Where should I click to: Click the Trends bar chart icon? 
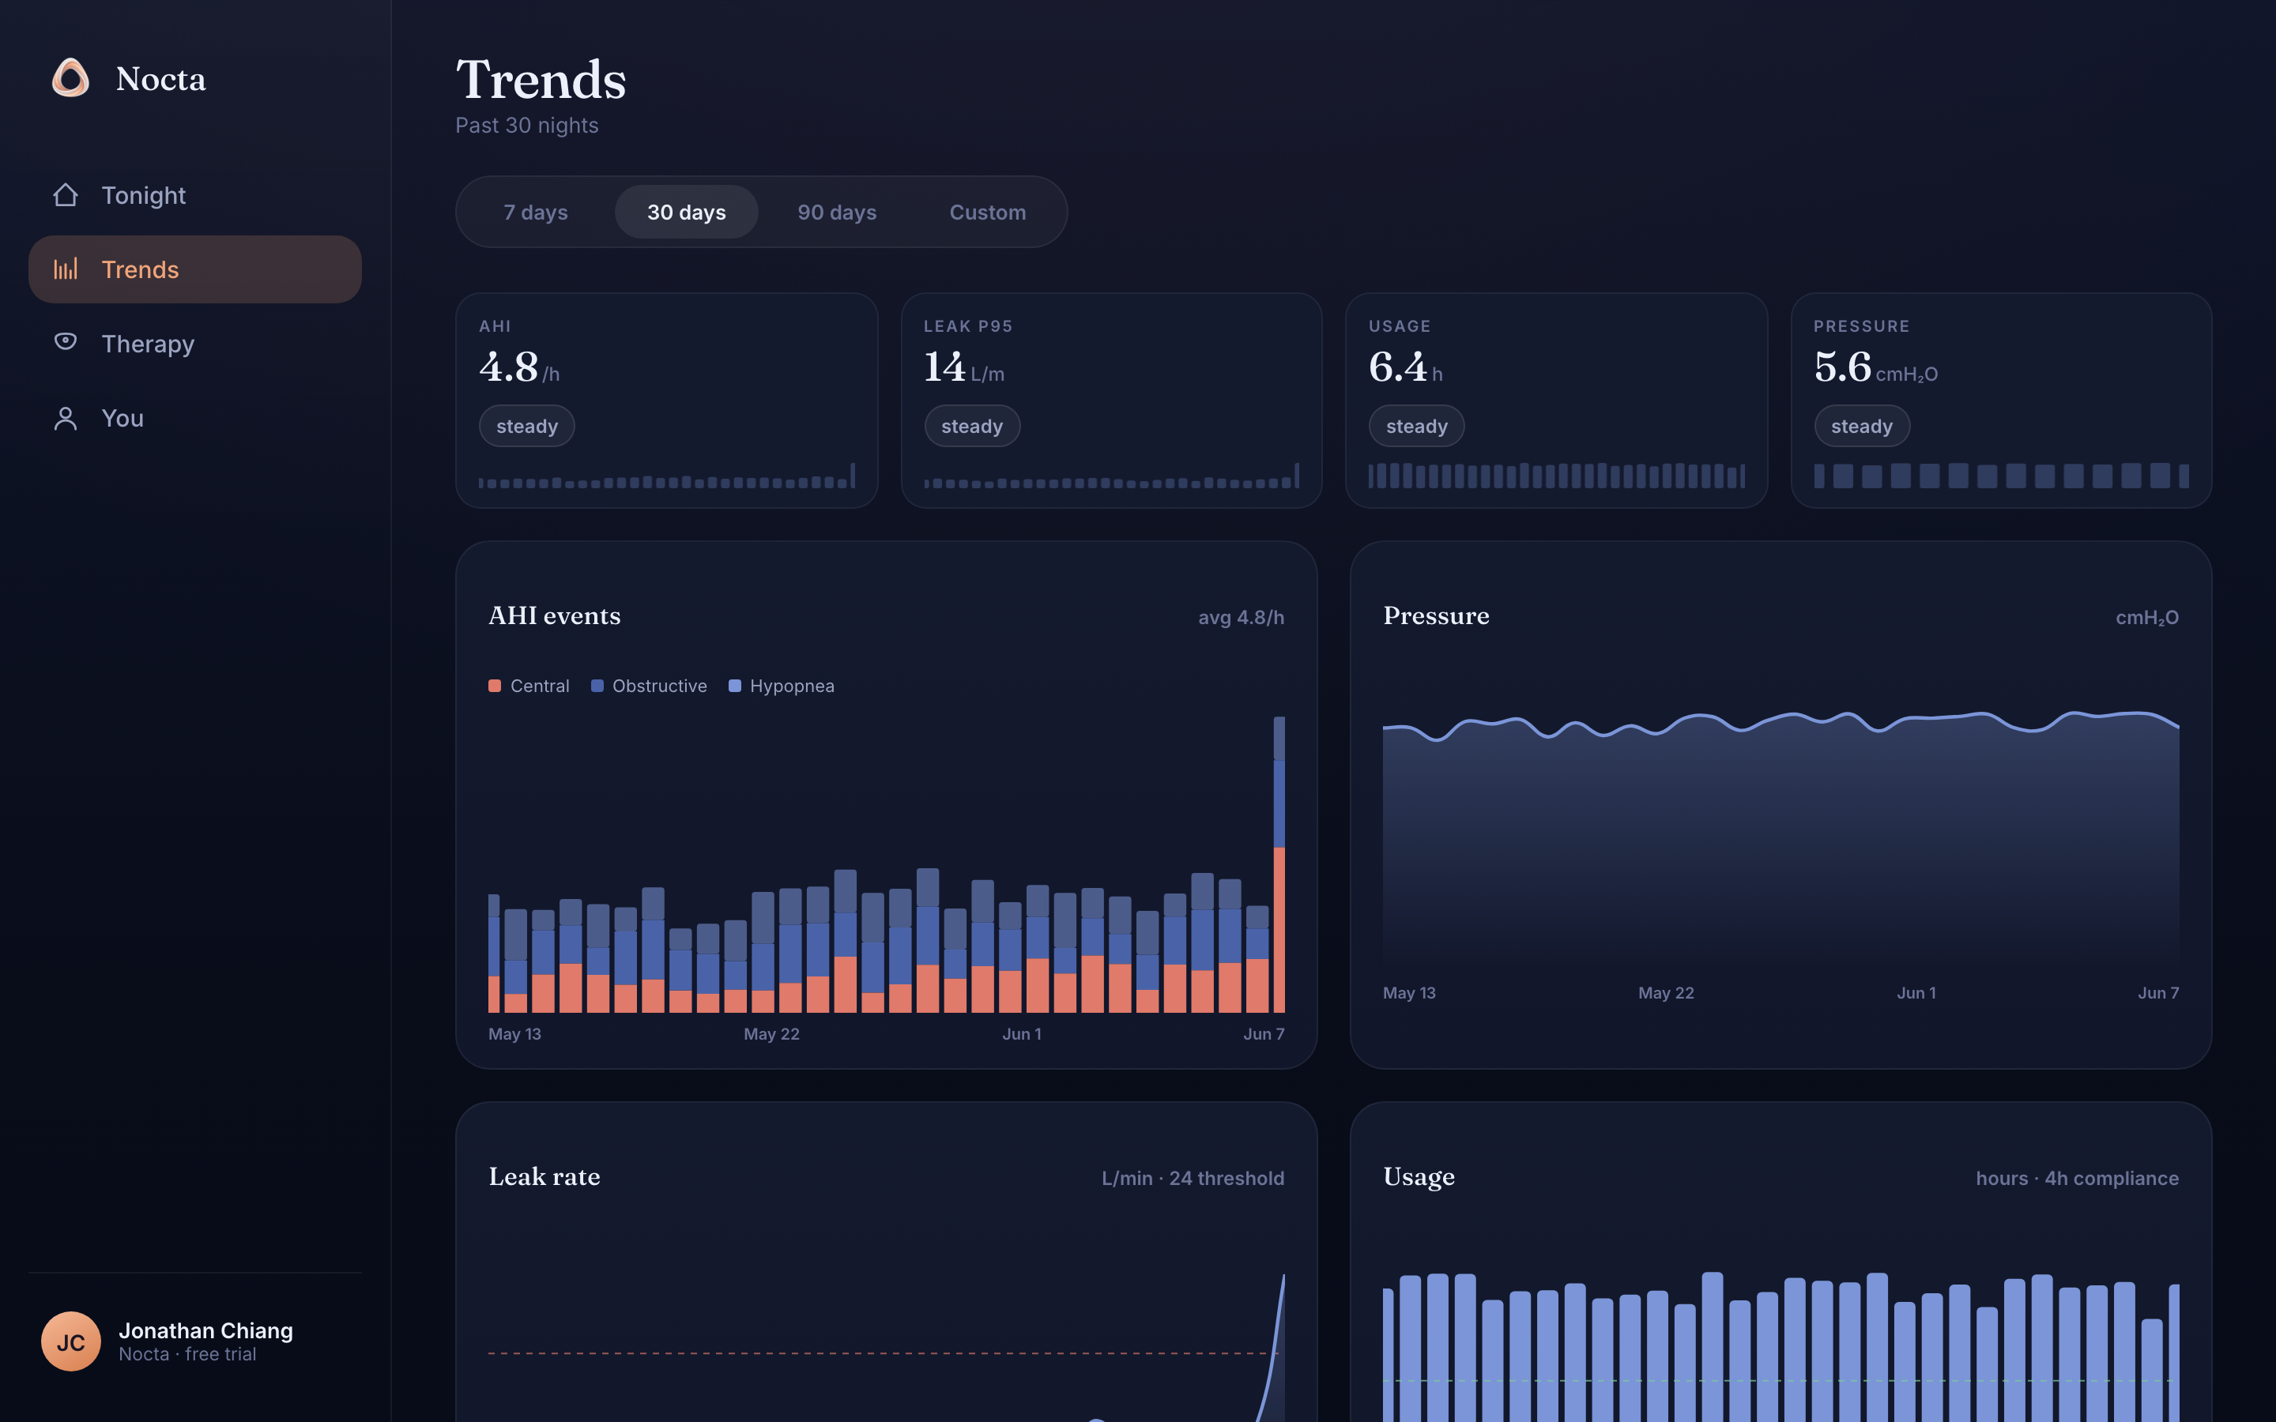[65, 269]
